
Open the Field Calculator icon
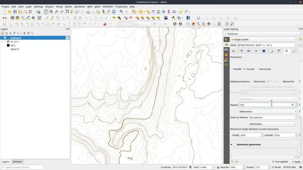tap(159, 12)
